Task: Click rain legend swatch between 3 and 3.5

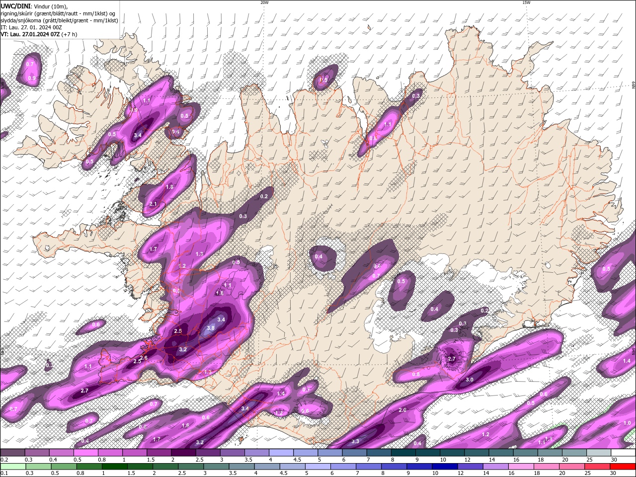Action: tap(215, 467)
